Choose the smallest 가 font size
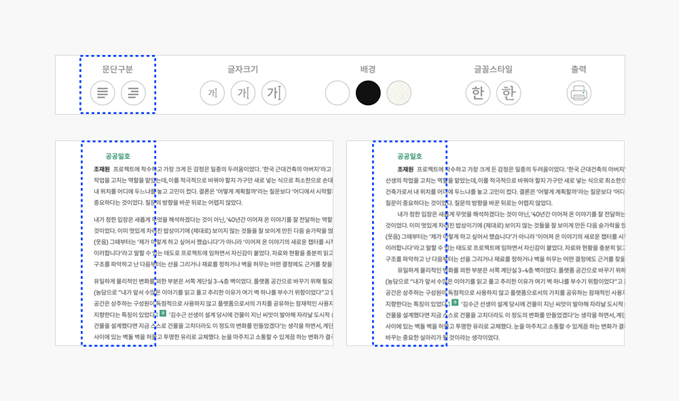Image resolution: width=679 pixels, height=401 pixels. [212, 92]
